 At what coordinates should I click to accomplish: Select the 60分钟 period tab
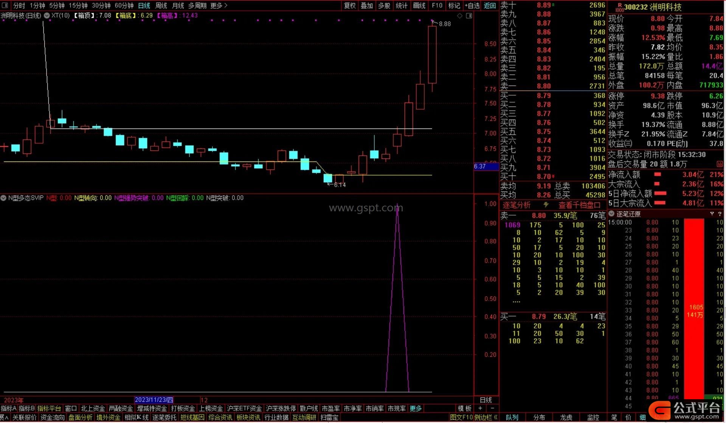click(x=124, y=6)
